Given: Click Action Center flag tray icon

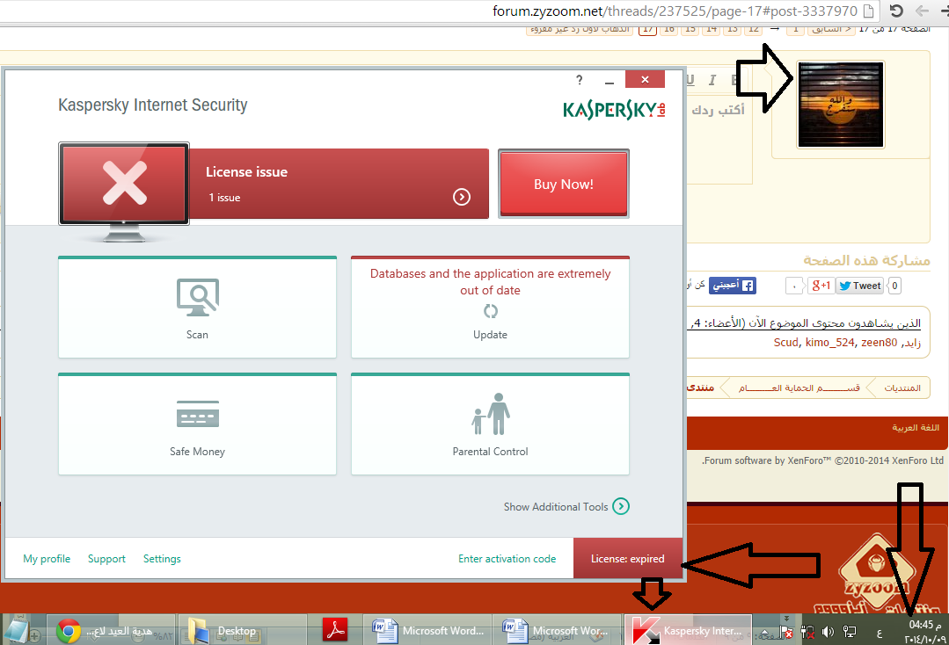Looking at the screenshot, I should tap(786, 633).
